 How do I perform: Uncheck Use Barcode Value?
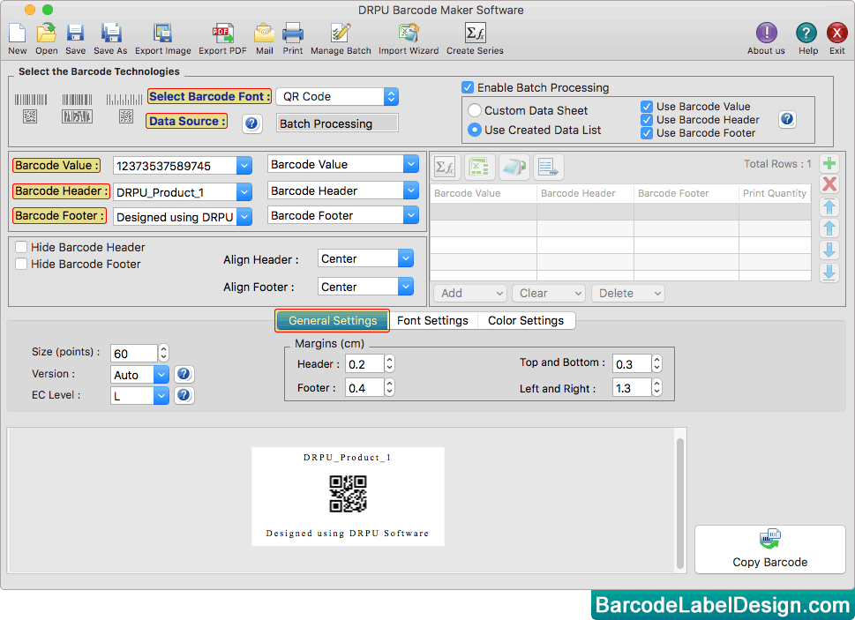point(647,107)
